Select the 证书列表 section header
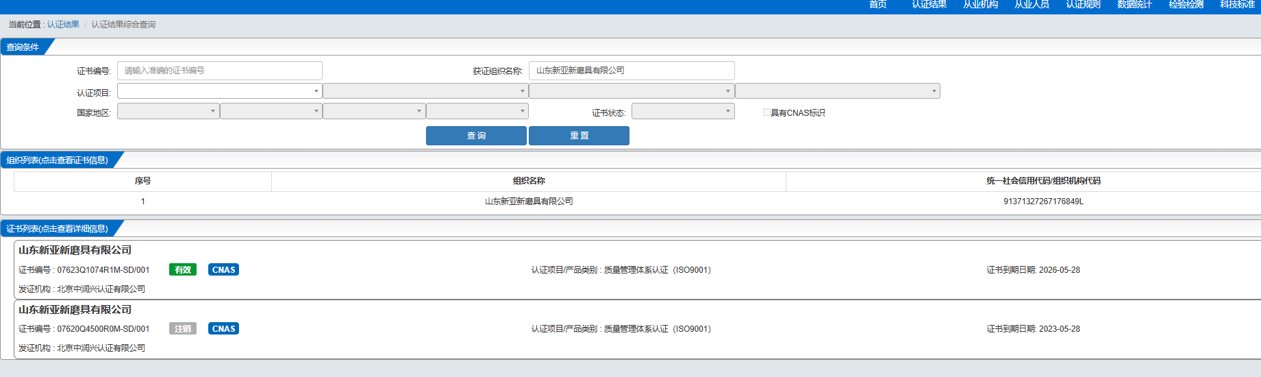The width and height of the screenshot is (1261, 377). pos(58,229)
